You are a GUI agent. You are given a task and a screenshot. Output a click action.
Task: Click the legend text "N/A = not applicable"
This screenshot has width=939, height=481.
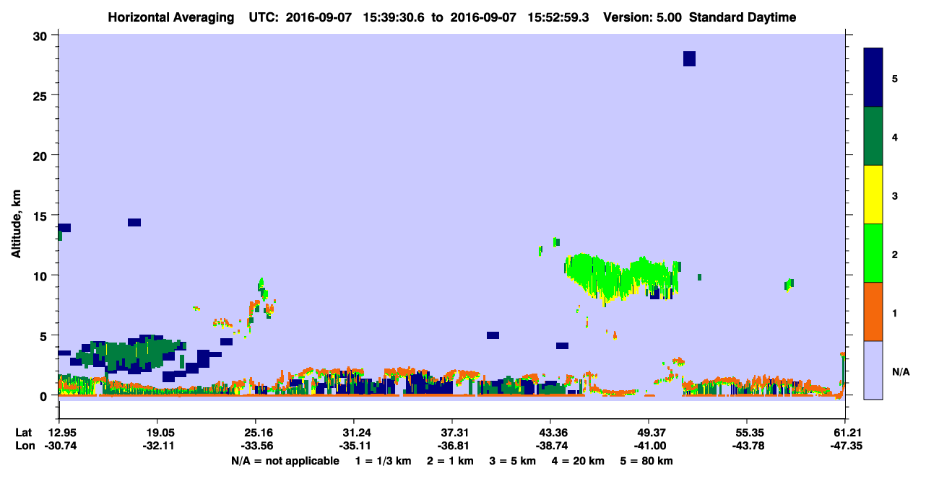tap(285, 461)
